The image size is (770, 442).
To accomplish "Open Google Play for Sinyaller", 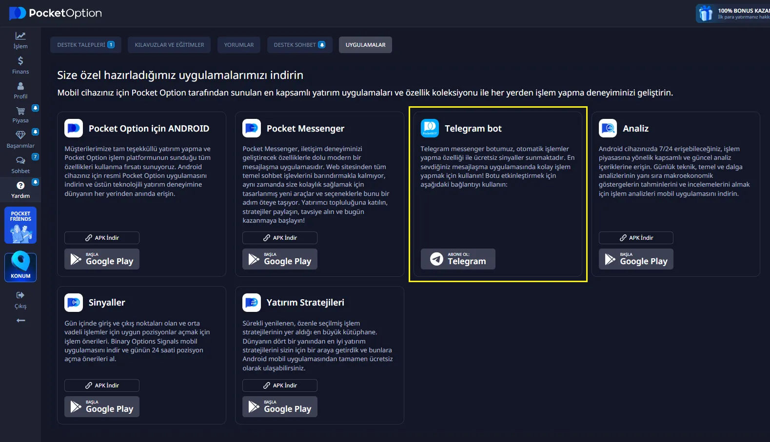I will [102, 407].
